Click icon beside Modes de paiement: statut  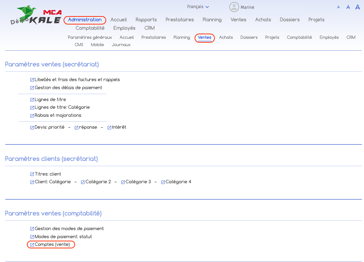(32, 237)
